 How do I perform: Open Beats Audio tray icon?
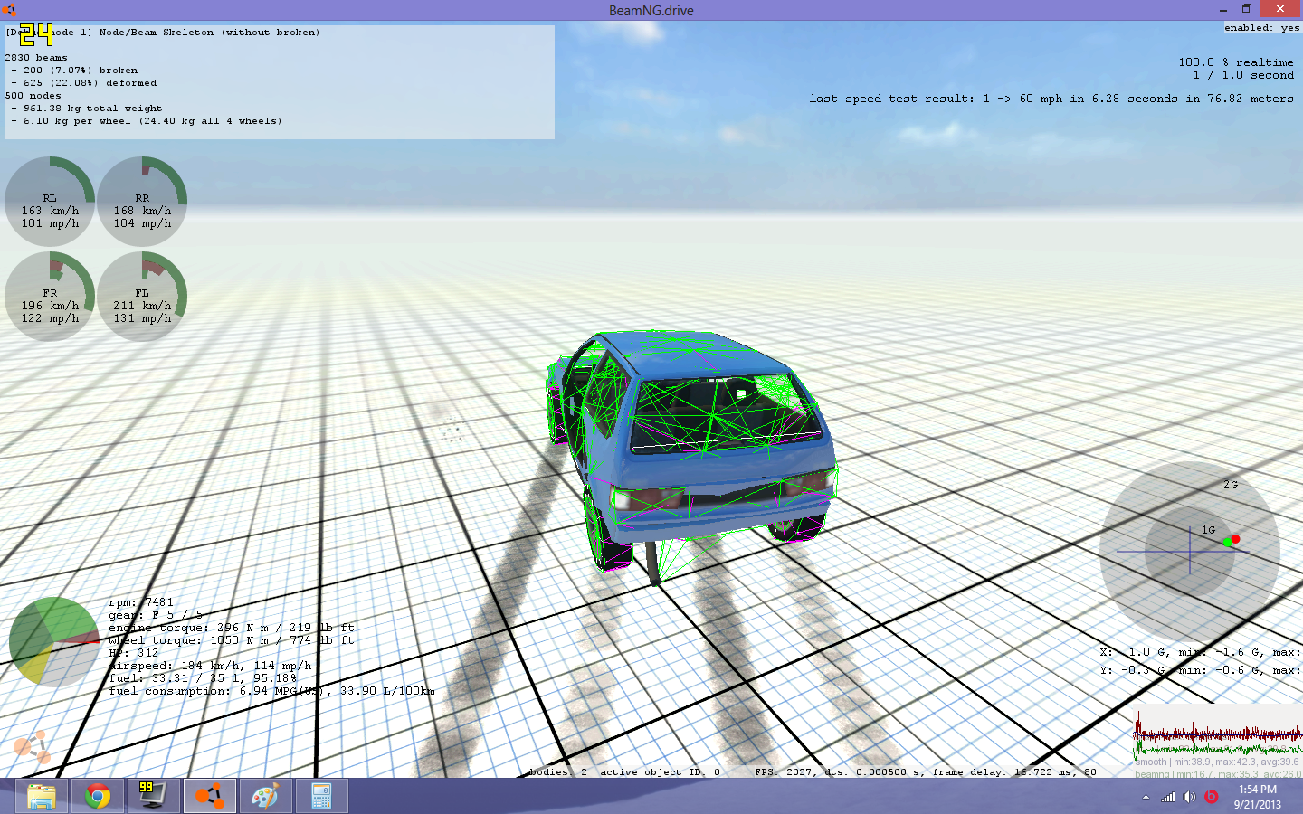1211,797
